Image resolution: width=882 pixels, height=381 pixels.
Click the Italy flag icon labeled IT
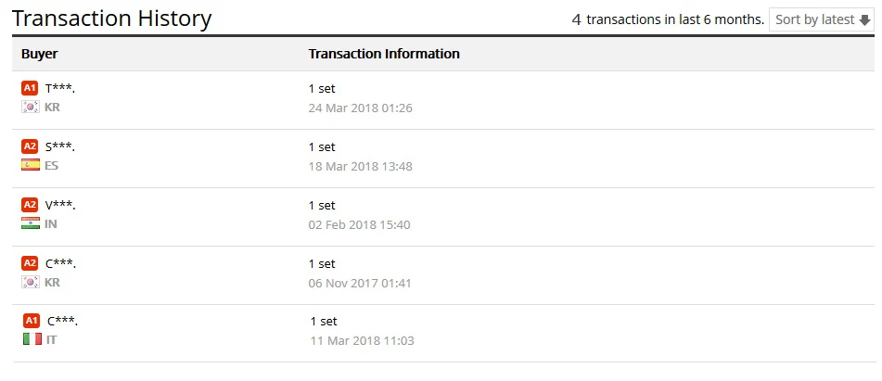(x=32, y=339)
